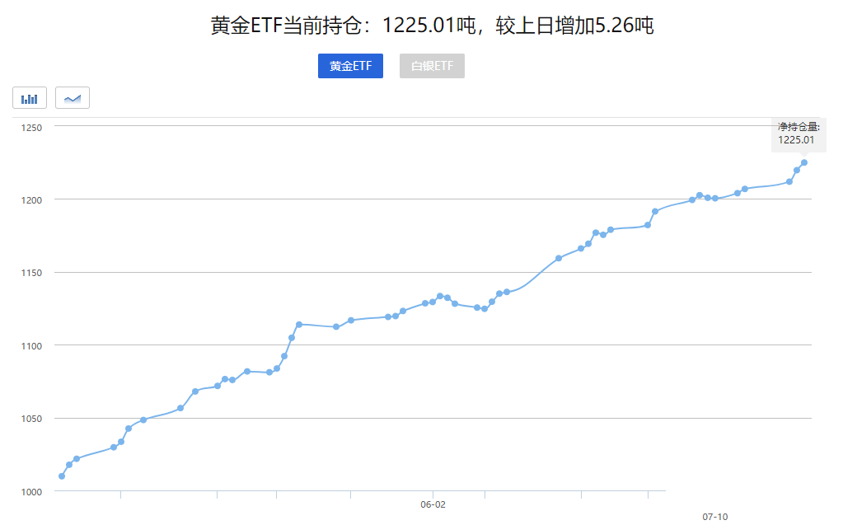The height and width of the screenshot is (525, 857).
Task: Switch to the line chart view icon
Action: coord(73,98)
